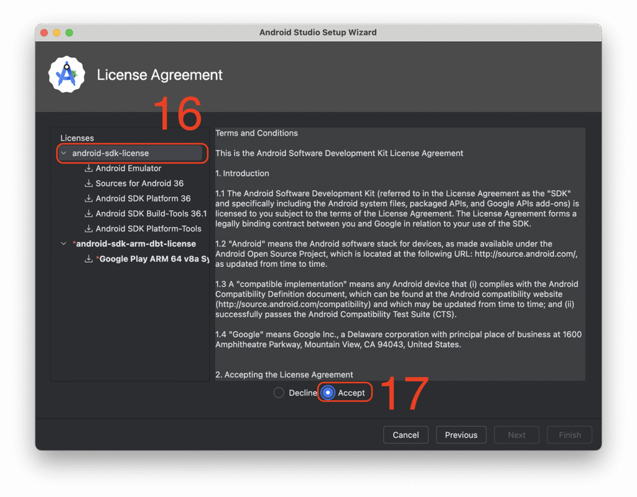The height and width of the screenshot is (497, 637).
Task: Collapse the android-sdk-license tree node
Action: [x=63, y=153]
